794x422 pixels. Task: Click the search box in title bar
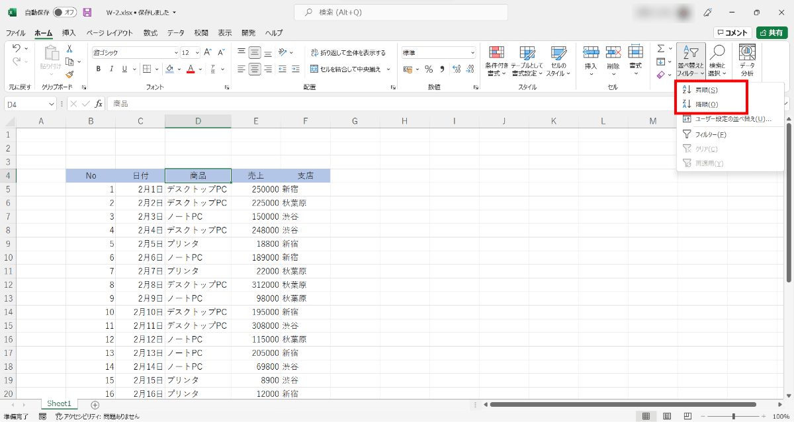point(397,13)
